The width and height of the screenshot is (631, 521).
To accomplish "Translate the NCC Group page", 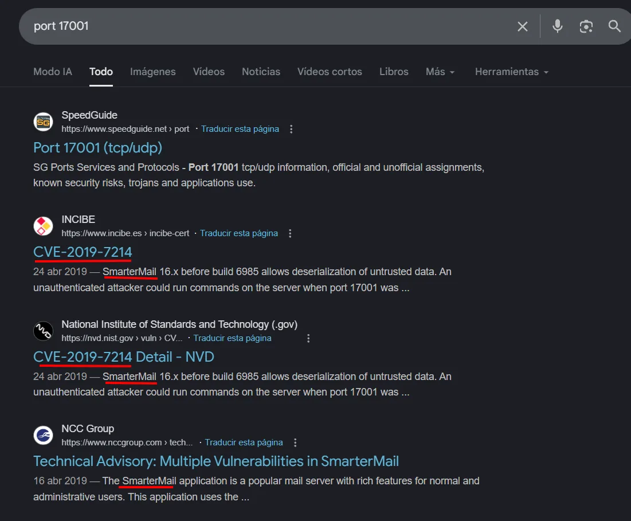I will coord(244,442).
